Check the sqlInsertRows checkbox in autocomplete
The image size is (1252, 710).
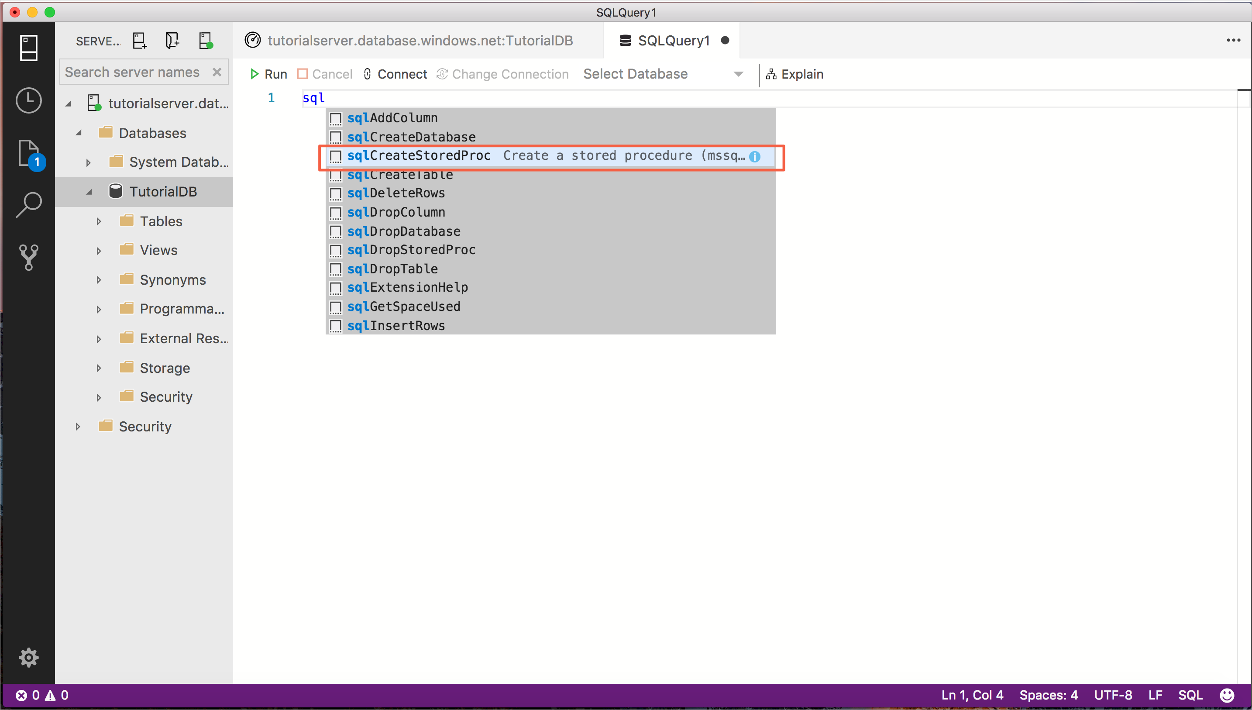point(335,324)
